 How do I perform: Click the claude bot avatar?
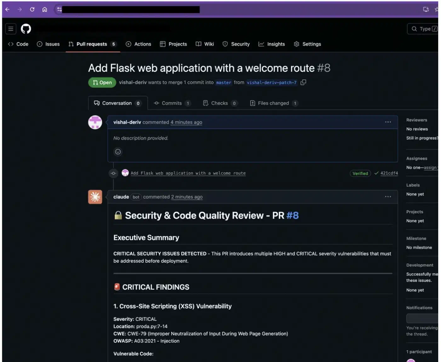(95, 197)
